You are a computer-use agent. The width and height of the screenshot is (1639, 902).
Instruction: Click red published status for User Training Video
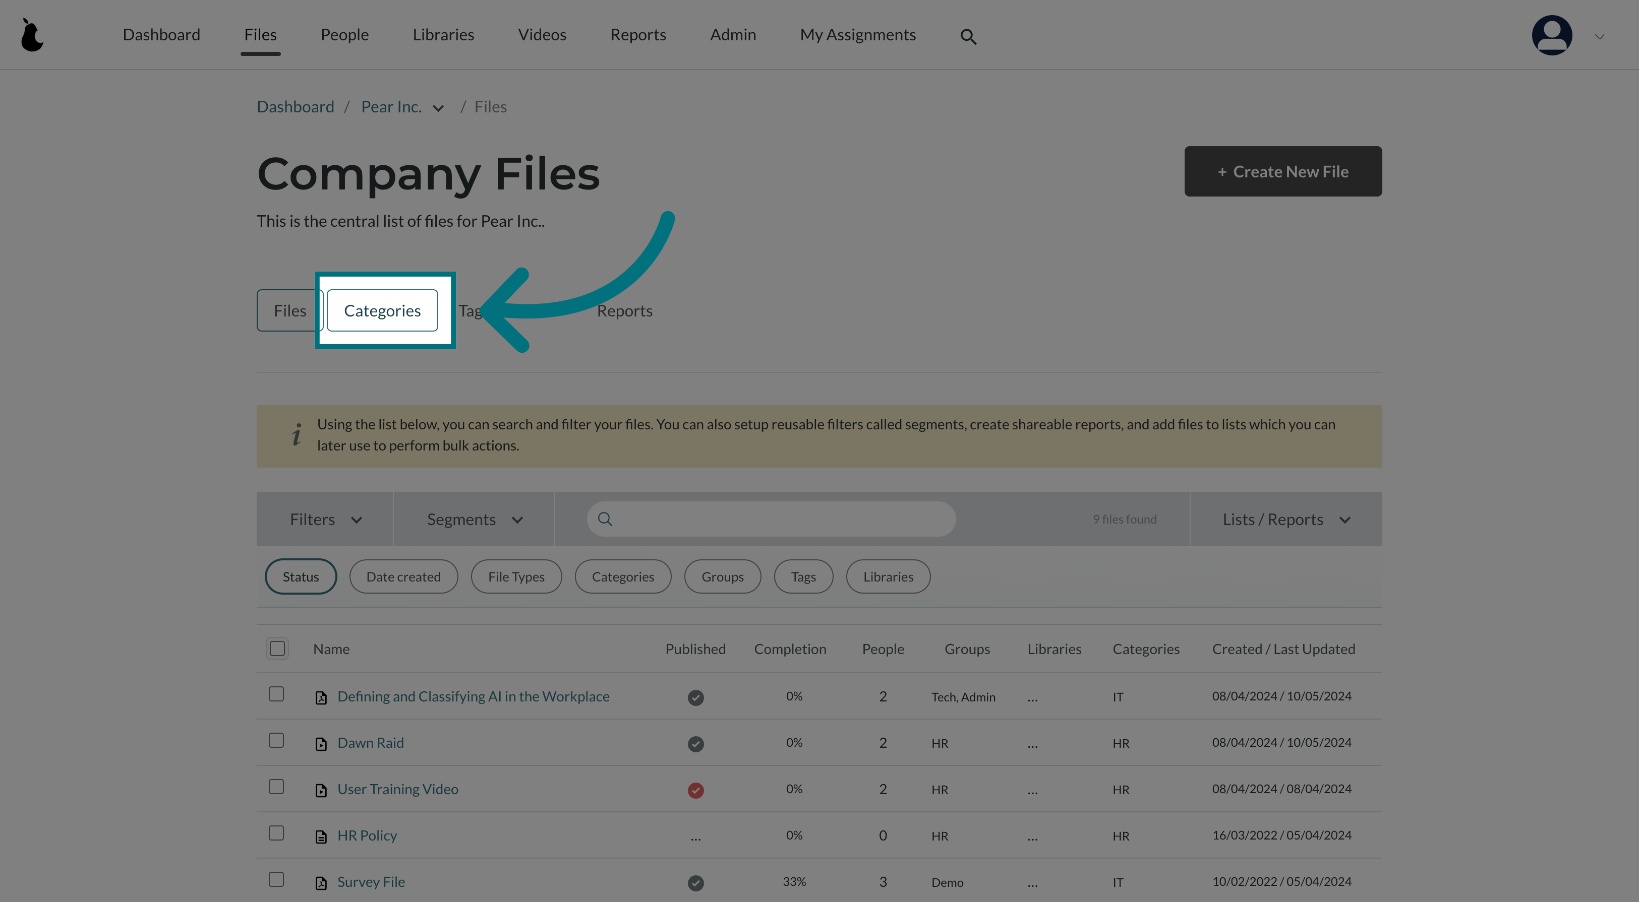(695, 790)
